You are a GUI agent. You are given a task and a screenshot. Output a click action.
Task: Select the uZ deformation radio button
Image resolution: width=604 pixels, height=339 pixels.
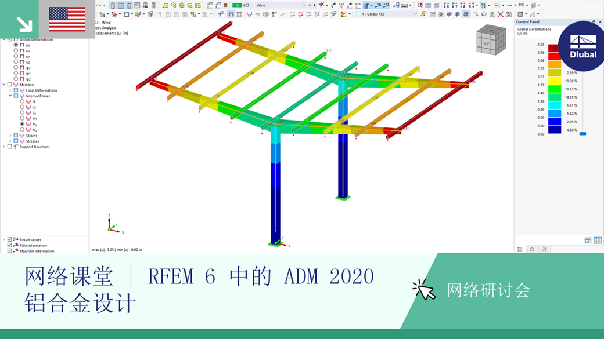click(16, 61)
